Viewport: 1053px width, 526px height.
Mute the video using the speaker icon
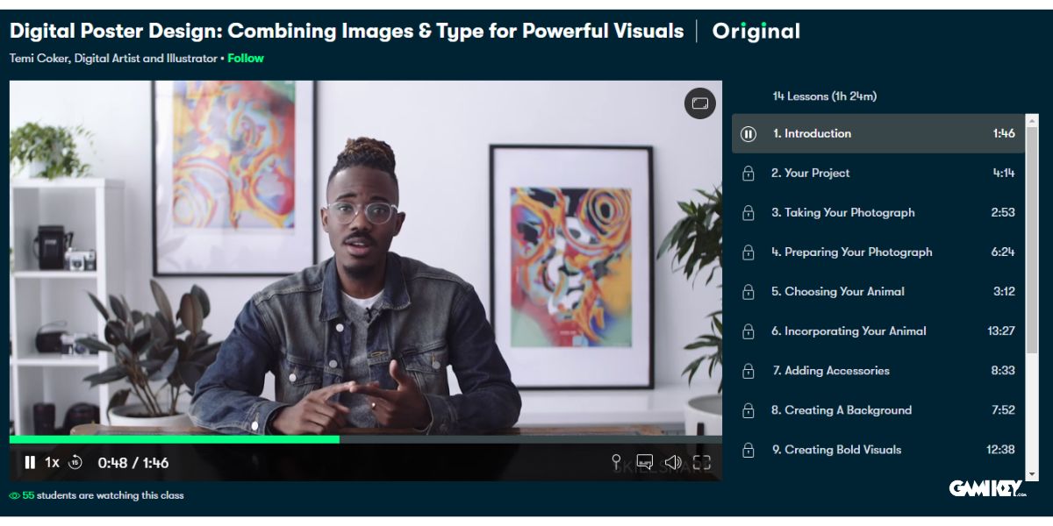pos(673,462)
